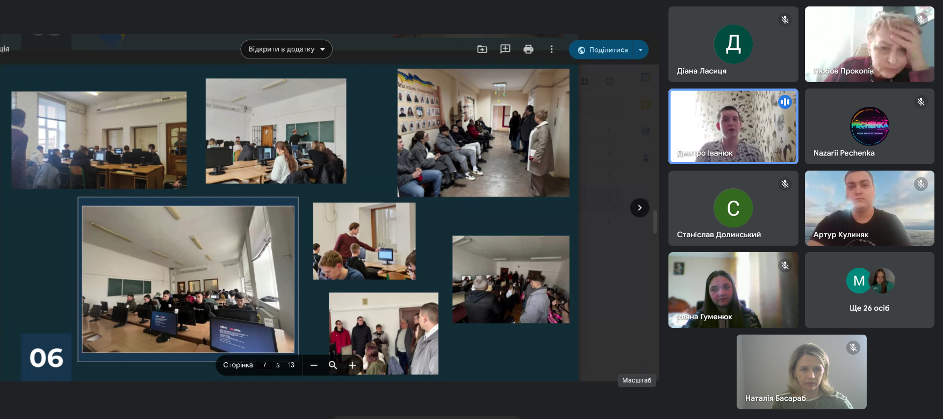This screenshot has width=943, height=419.
Task: Expand the Ще 26 осіб participants tile
Action: [869, 290]
